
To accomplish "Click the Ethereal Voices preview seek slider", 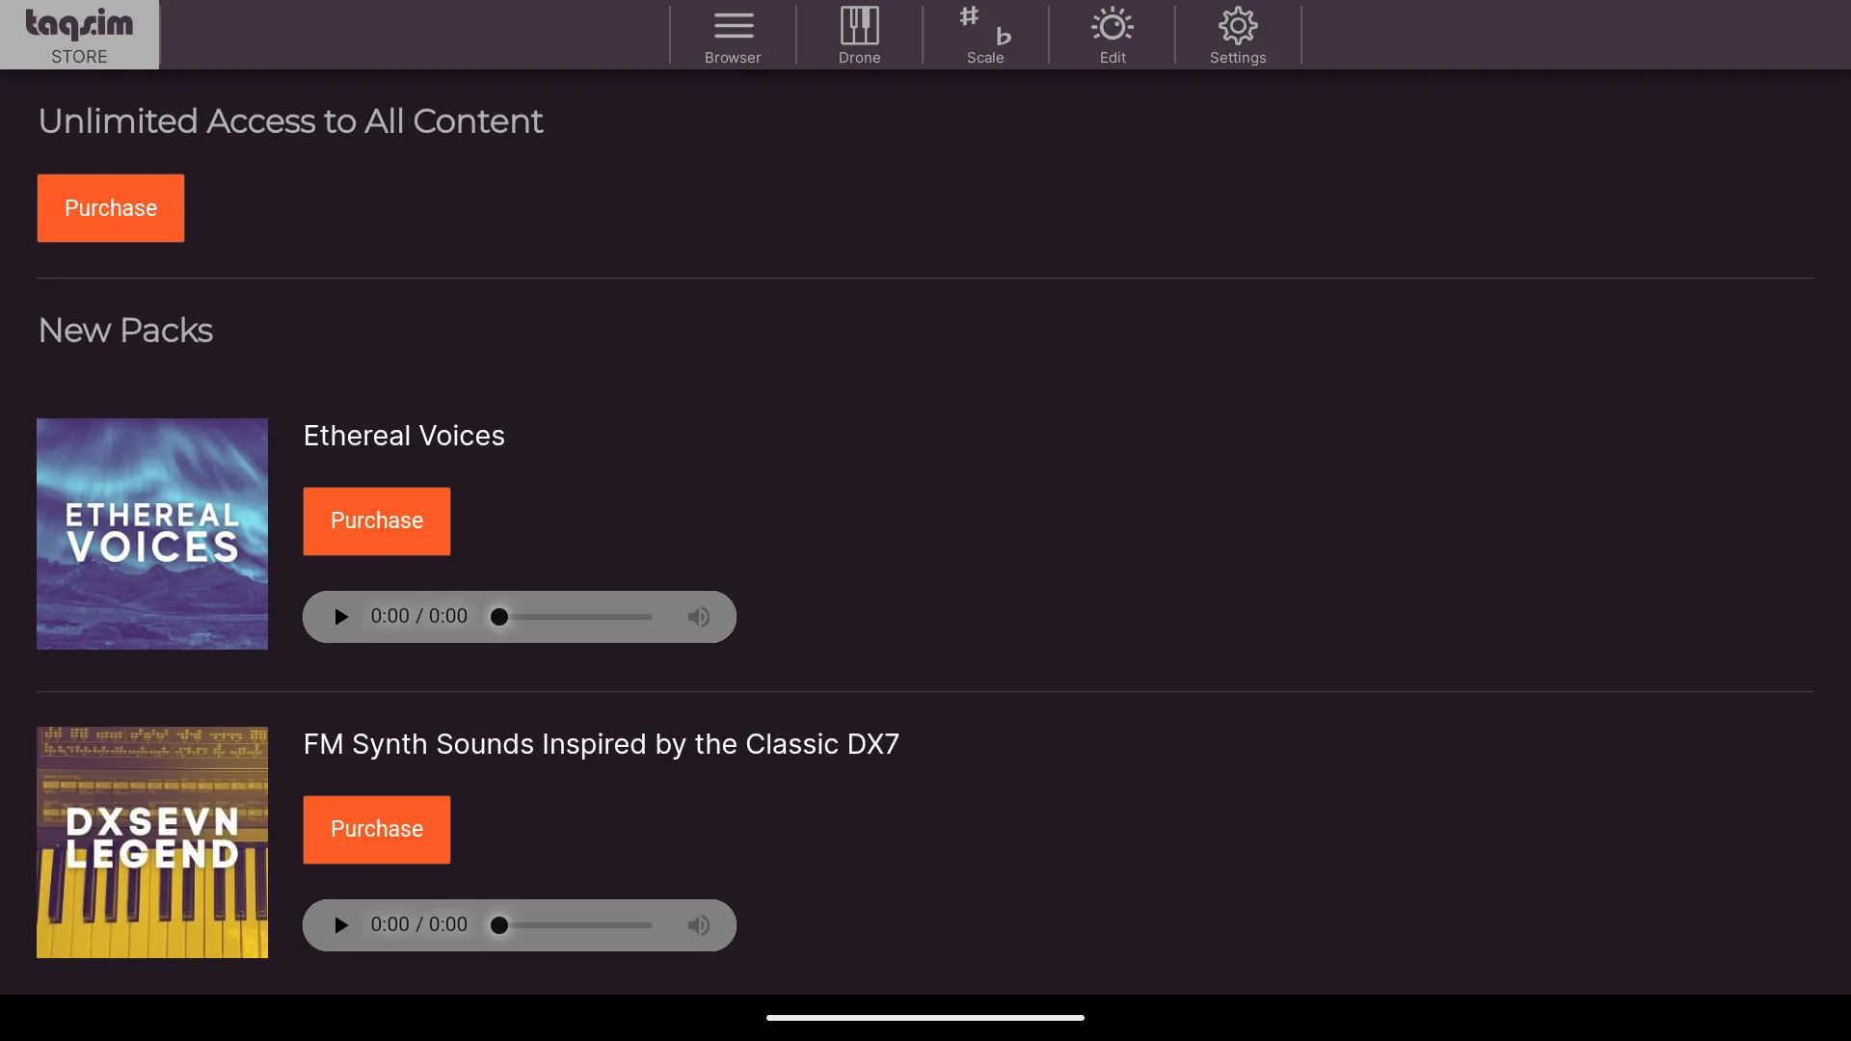I will (572, 617).
